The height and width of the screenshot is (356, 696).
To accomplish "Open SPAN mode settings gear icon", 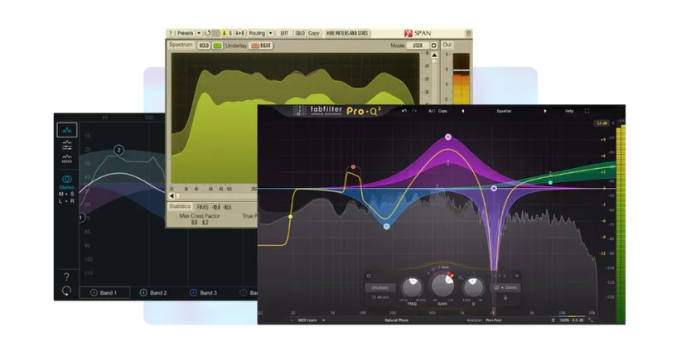I will 433,46.
